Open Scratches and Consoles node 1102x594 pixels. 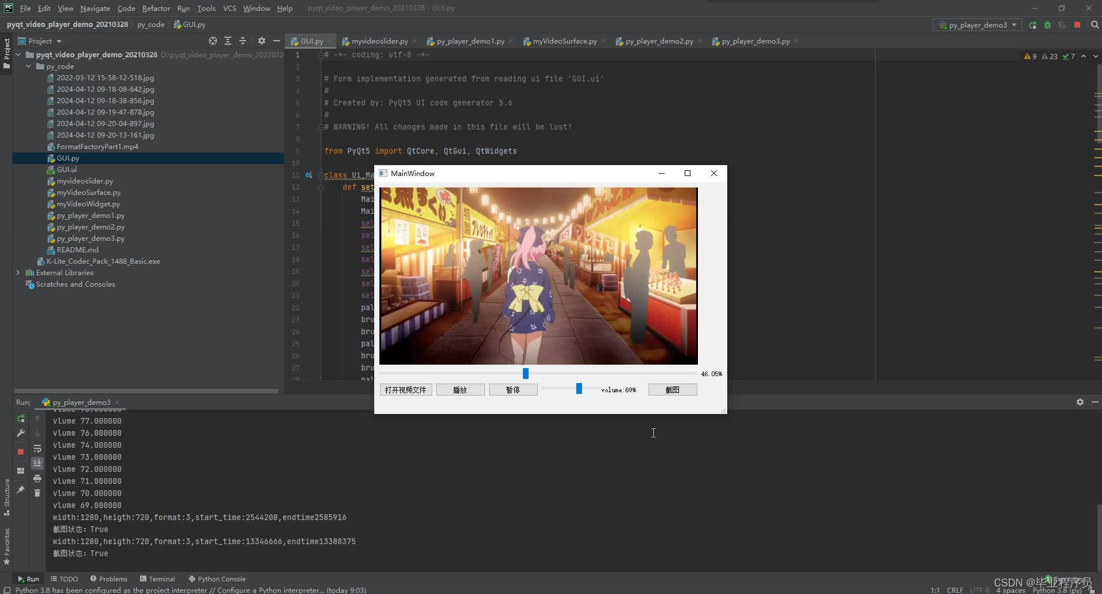pos(75,284)
